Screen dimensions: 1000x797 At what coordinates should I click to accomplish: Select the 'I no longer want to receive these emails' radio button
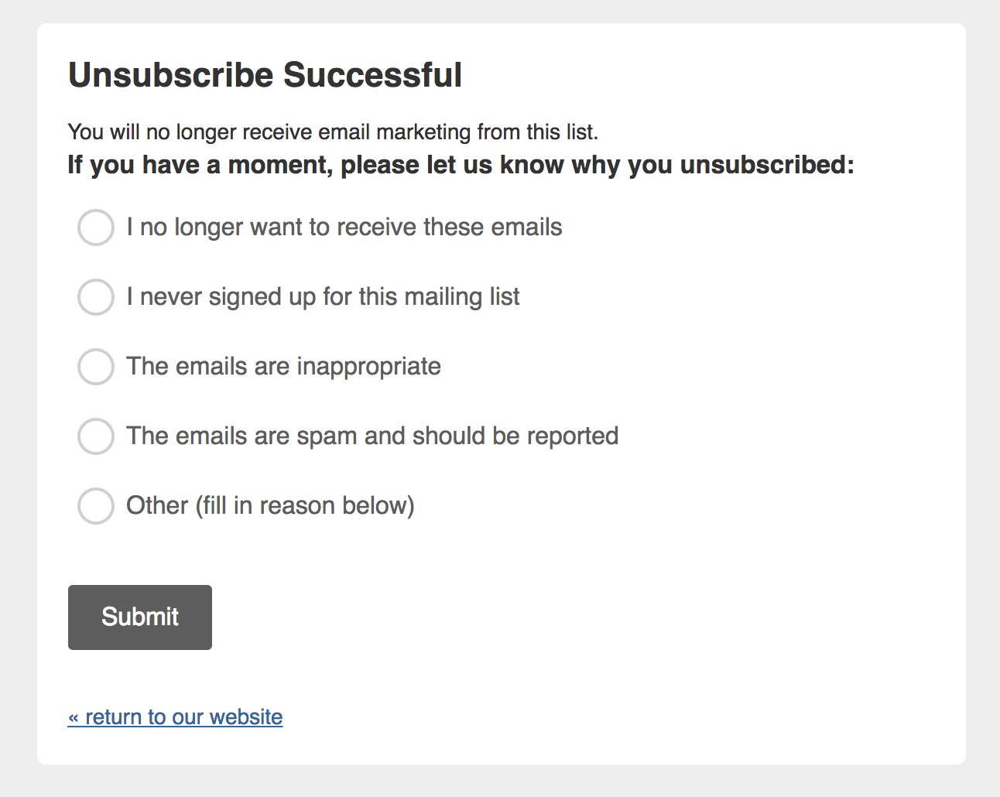tap(96, 227)
